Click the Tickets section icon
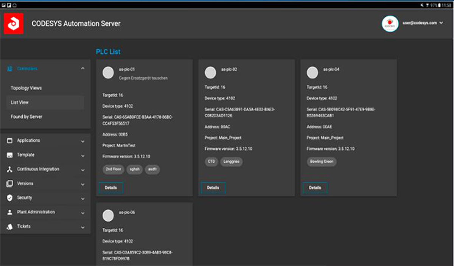The height and width of the screenshot is (266, 454). [x=10, y=227]
